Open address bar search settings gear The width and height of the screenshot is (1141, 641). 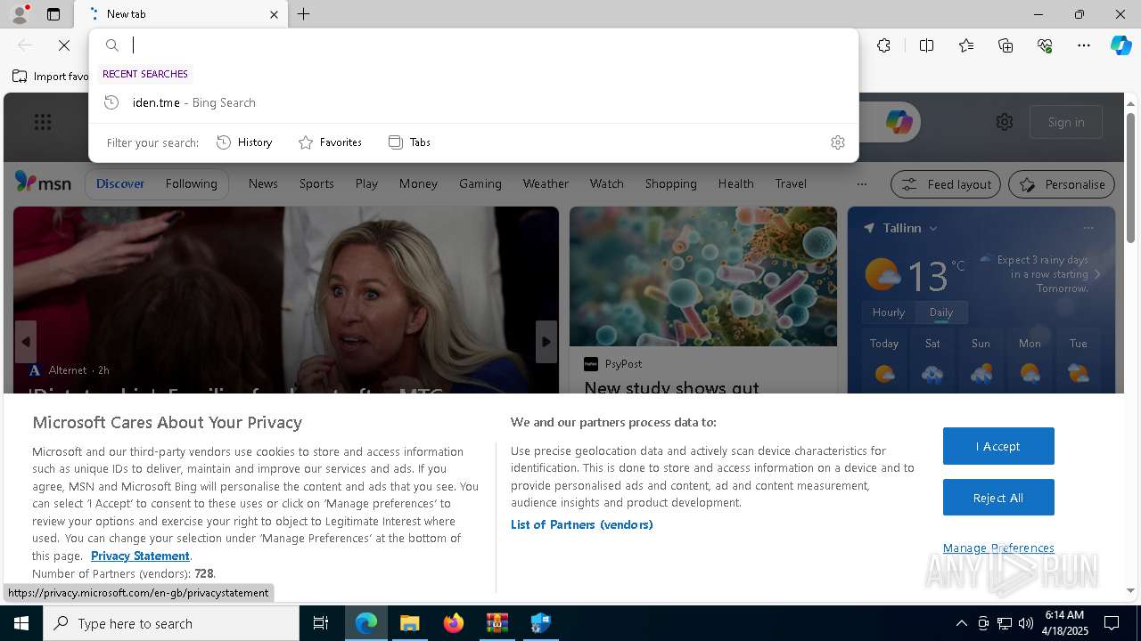pos(837,142)
